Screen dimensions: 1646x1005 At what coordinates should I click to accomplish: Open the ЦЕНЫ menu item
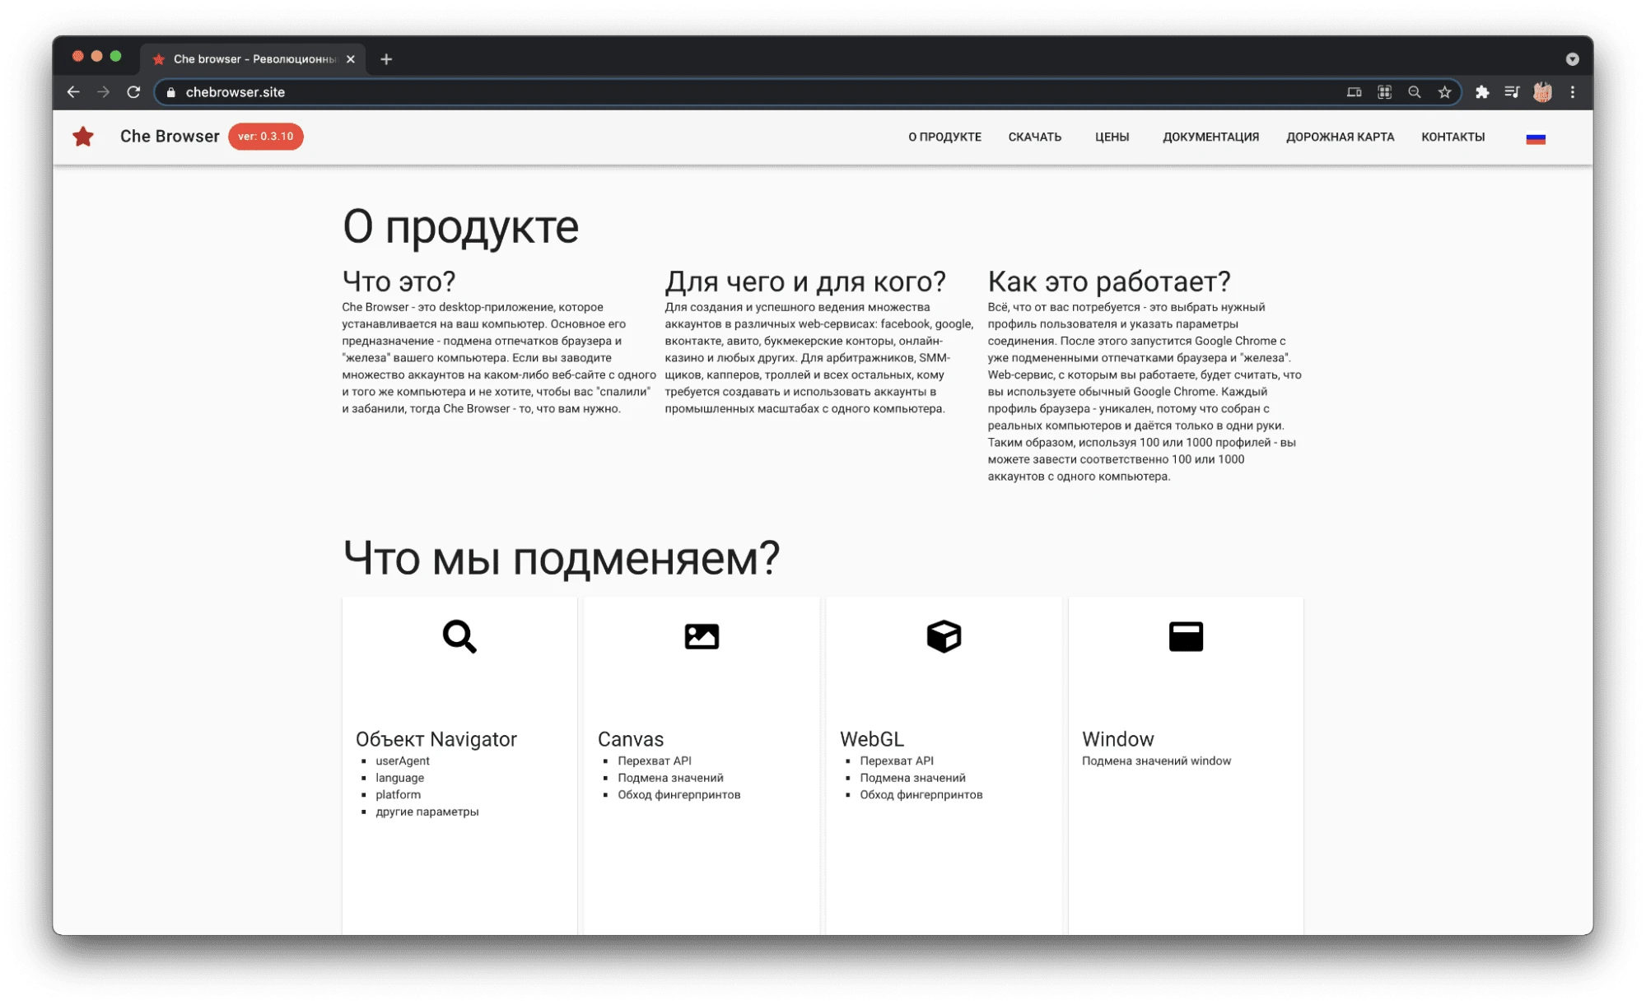point(1112,137)
